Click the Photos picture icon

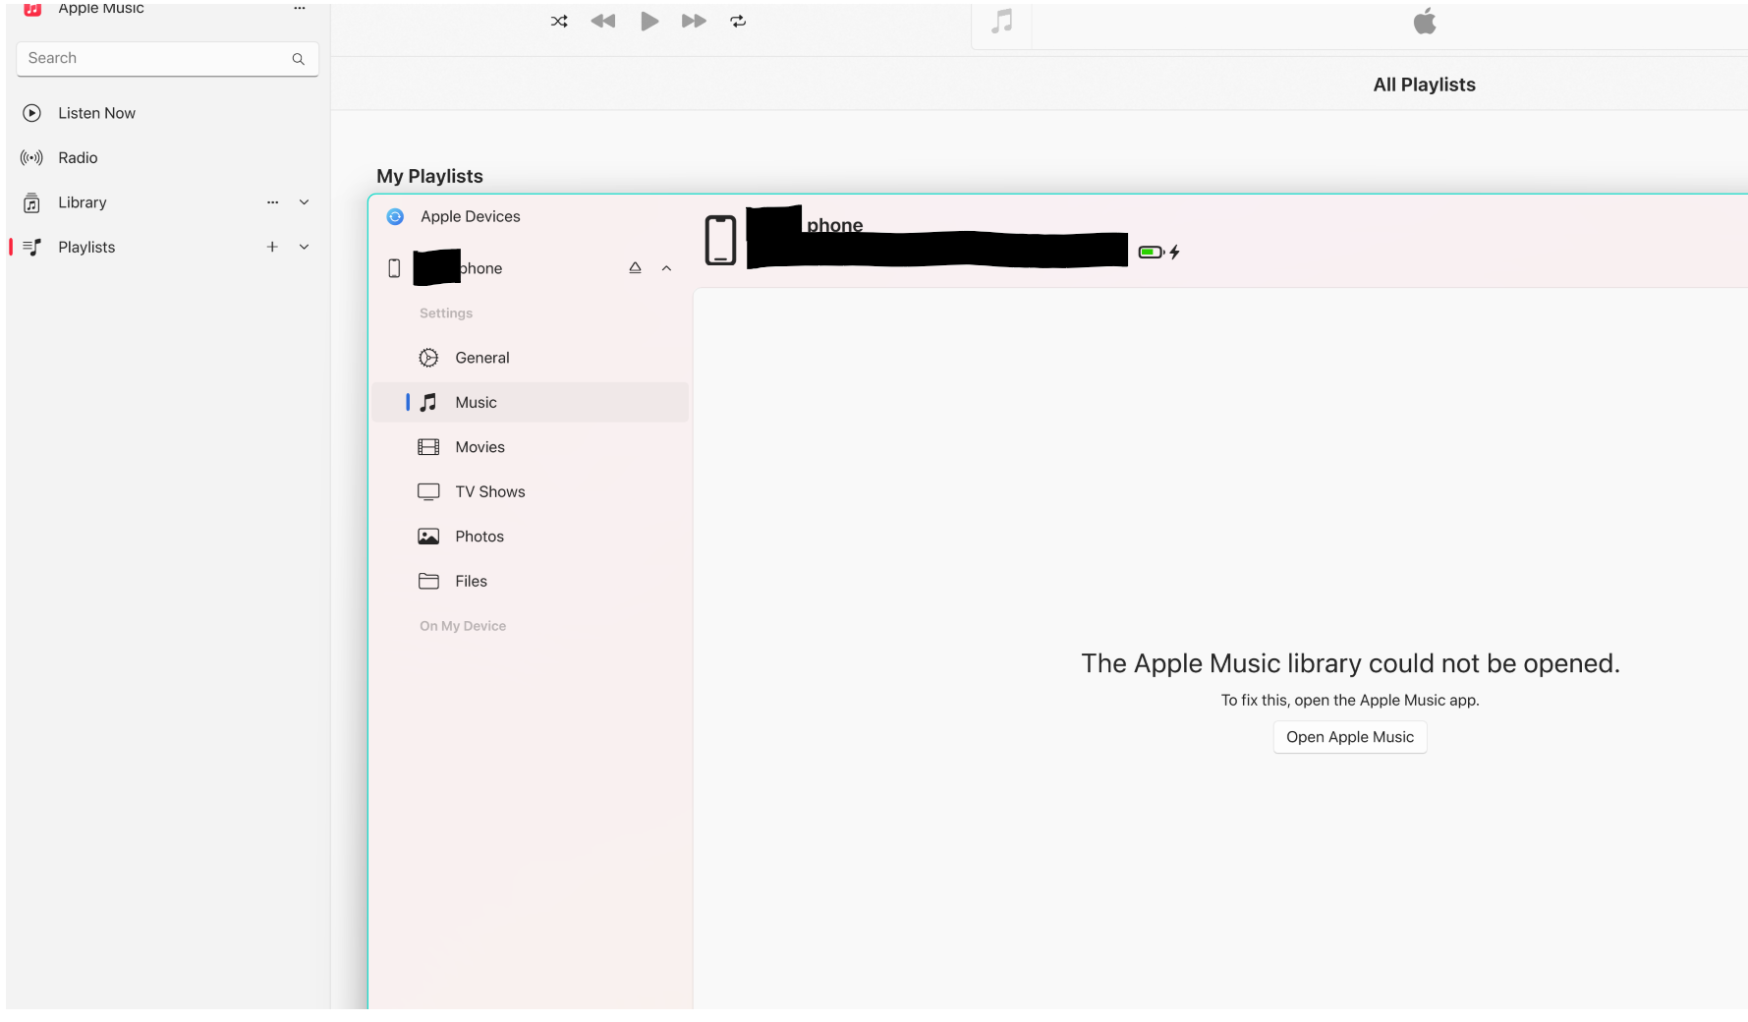428,537
